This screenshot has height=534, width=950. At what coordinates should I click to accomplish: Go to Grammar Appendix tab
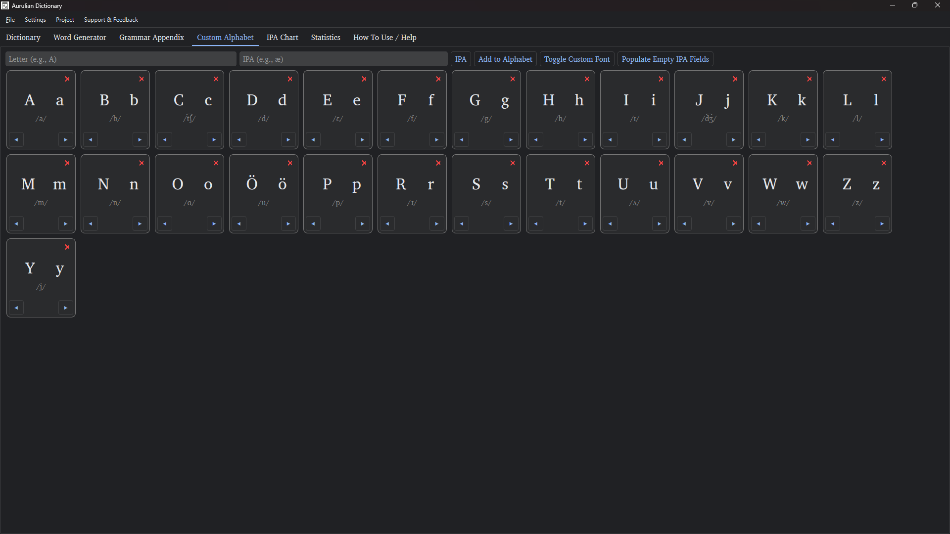click(x=151, y=38)
